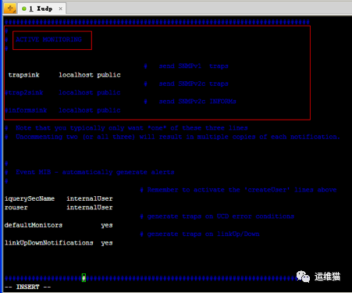Click the 'ACTIVE MONITORING' heading text
This screenshot has width=352, height=293.
pos(48,40)
